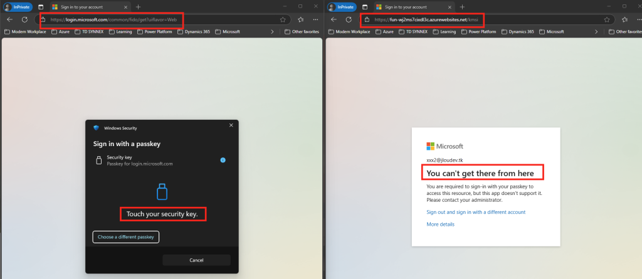View site info lock icon in right browser
Screen dimensions: 642x279
pos(367,19)
